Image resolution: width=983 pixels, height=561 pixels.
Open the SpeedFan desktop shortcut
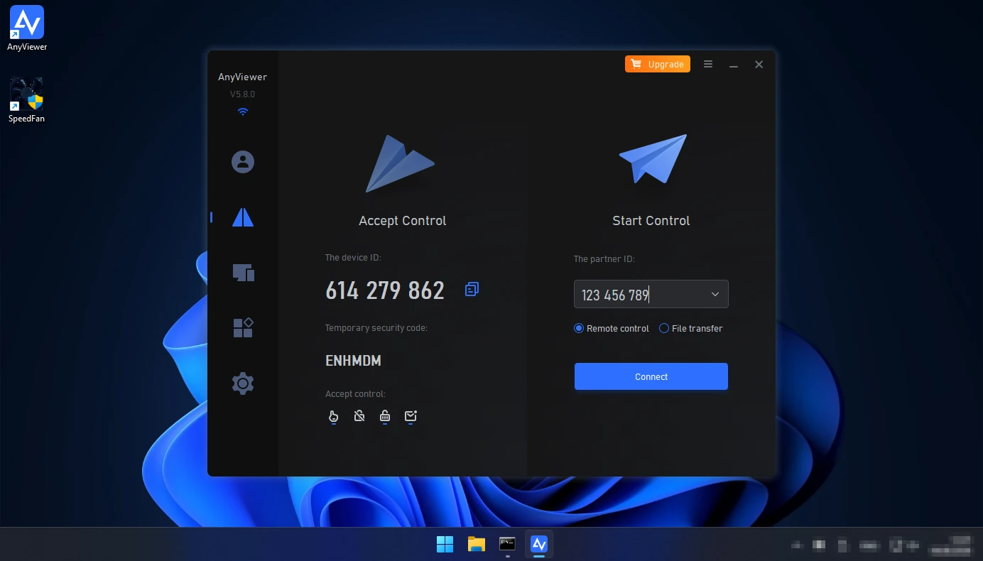pos(26,100)
